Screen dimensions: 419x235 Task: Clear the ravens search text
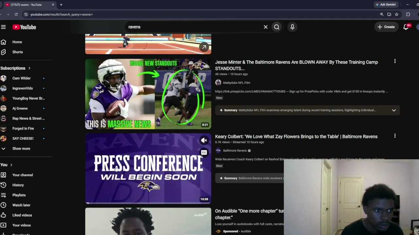coord(265,27)
